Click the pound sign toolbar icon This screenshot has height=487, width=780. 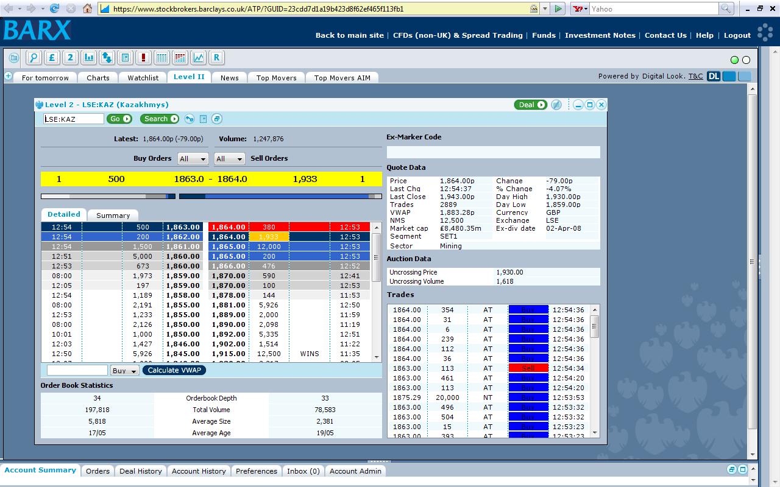tap(52, 58)
